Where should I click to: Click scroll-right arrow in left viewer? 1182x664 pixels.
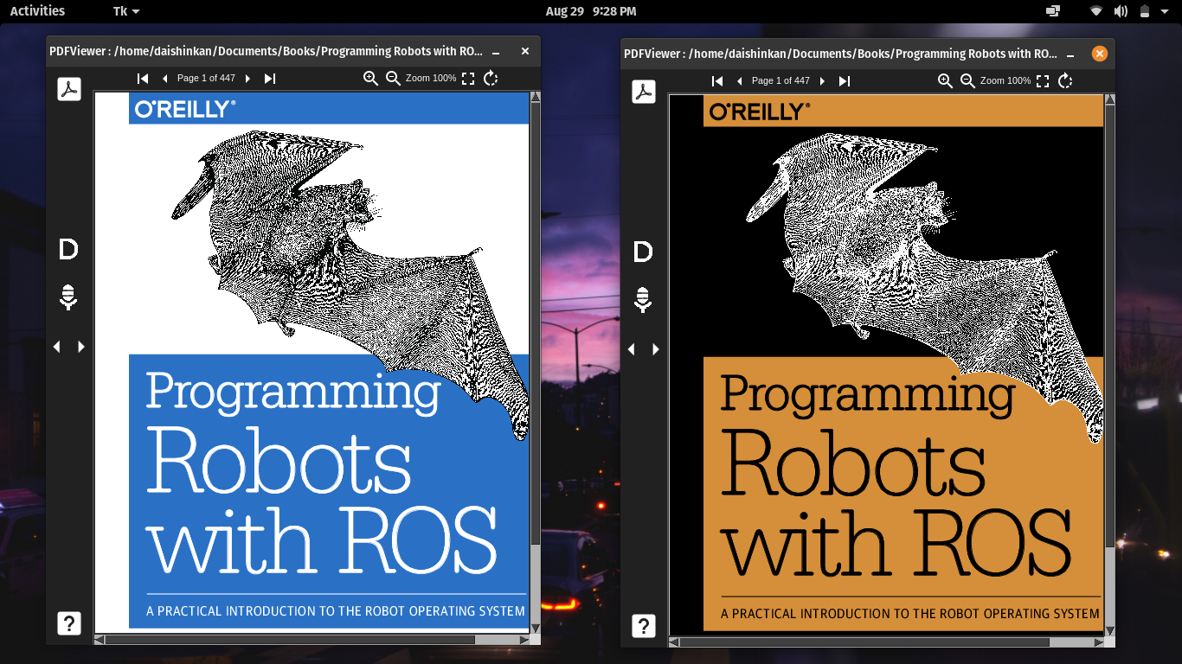pyautogui.click(x=524, y=640)
